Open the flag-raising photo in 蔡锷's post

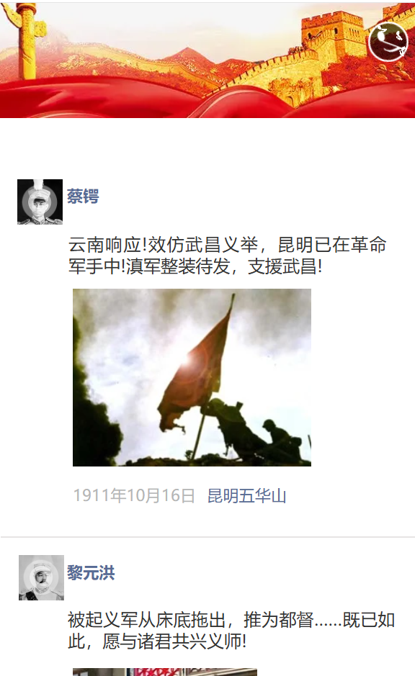pos(192,378)
